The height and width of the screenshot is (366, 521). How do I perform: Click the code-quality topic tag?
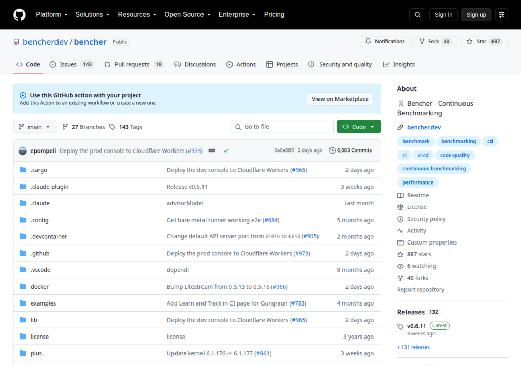click(x=454, y=155)
